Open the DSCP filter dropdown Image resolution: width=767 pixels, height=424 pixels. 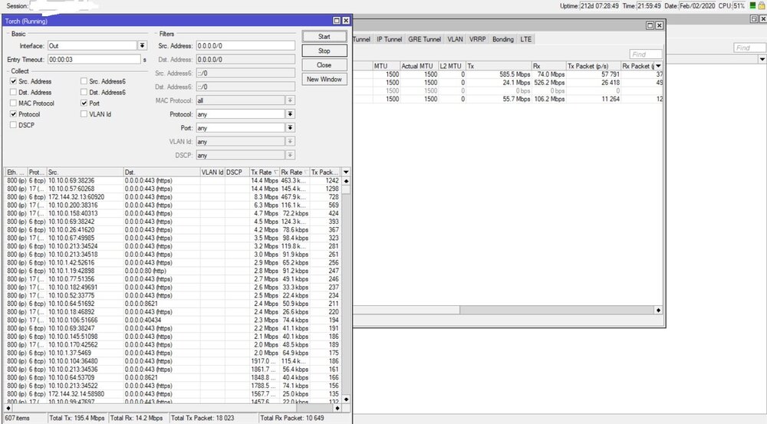click(290, 155)
